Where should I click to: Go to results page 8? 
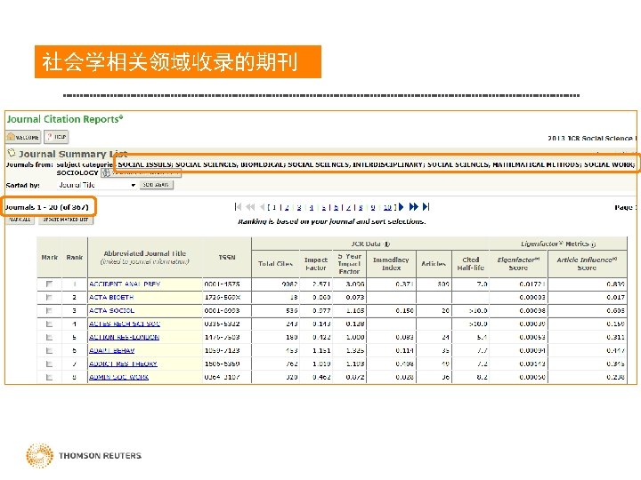361,207
